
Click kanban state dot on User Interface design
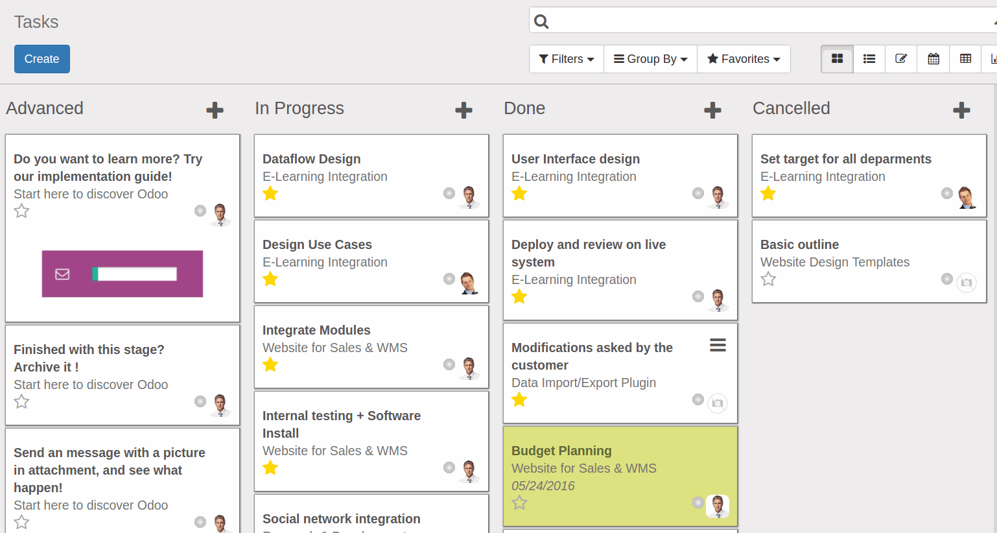698,193
